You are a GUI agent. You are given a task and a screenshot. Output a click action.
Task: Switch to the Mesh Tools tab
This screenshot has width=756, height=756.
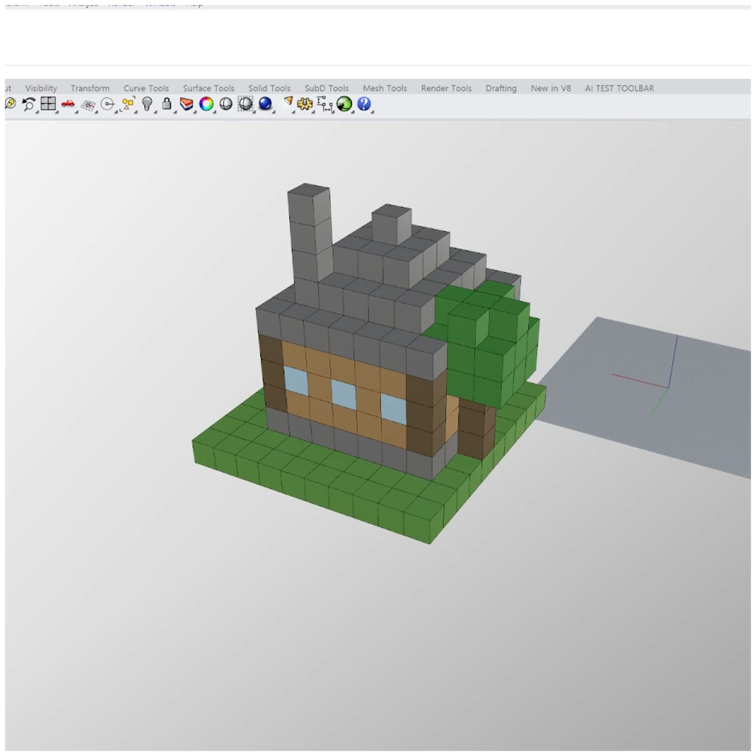click(385, 88)
